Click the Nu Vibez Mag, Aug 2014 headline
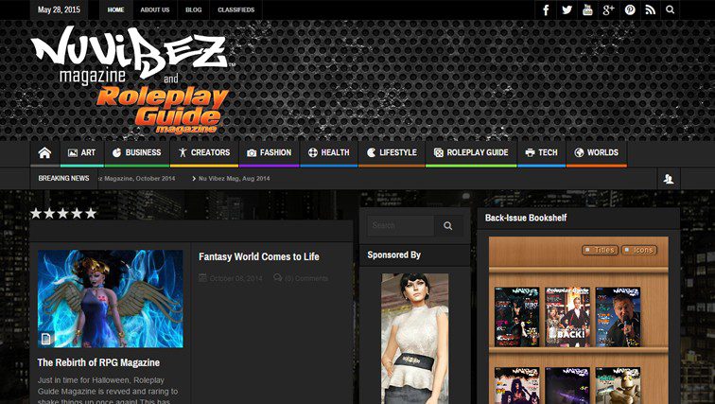 234,179
